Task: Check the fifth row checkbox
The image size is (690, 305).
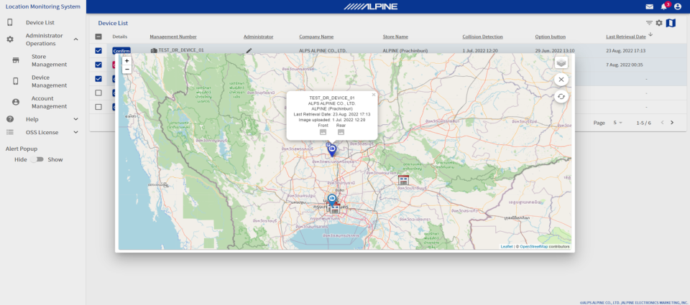Action: click(98, 107)
